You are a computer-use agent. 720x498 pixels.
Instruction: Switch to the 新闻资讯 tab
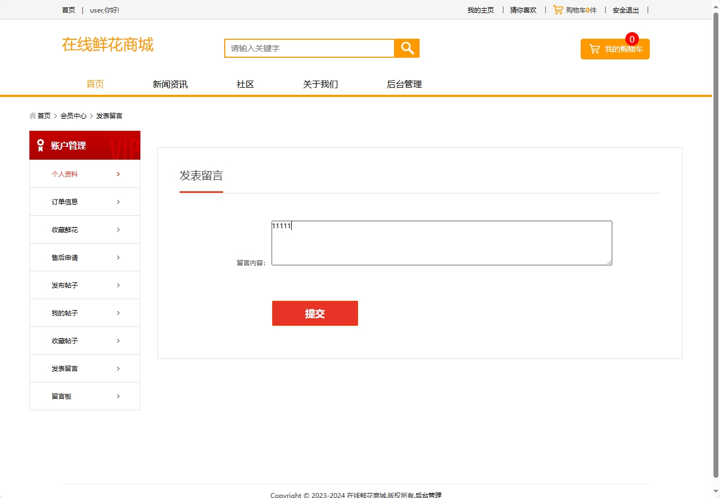[170, 84]
